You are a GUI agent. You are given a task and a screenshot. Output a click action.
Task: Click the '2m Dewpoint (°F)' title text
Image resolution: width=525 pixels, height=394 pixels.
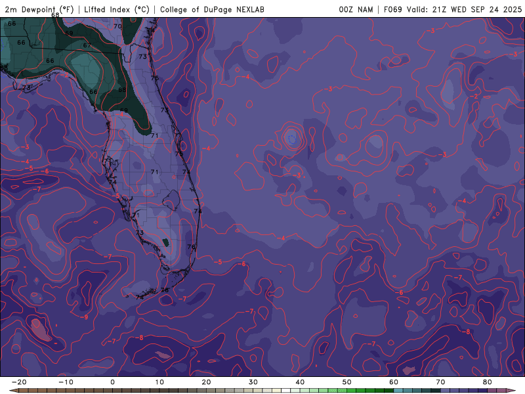tap(39, 9)
